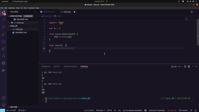Open the Edit menu
The width and height of the screenshot is (199, 112).
(x=6, y=8)
